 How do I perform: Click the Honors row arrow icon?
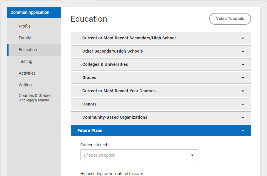pos(243,104)
